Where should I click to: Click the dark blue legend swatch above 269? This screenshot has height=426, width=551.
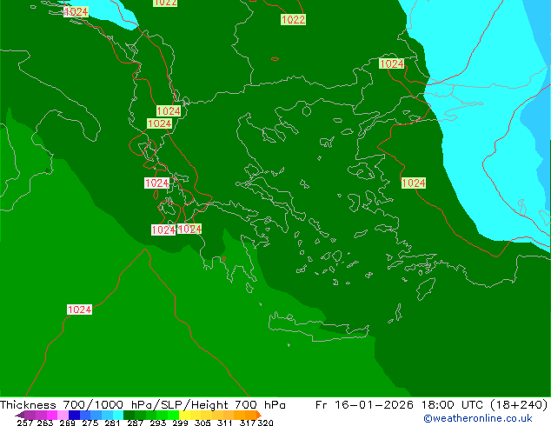(x=74, y=415)
